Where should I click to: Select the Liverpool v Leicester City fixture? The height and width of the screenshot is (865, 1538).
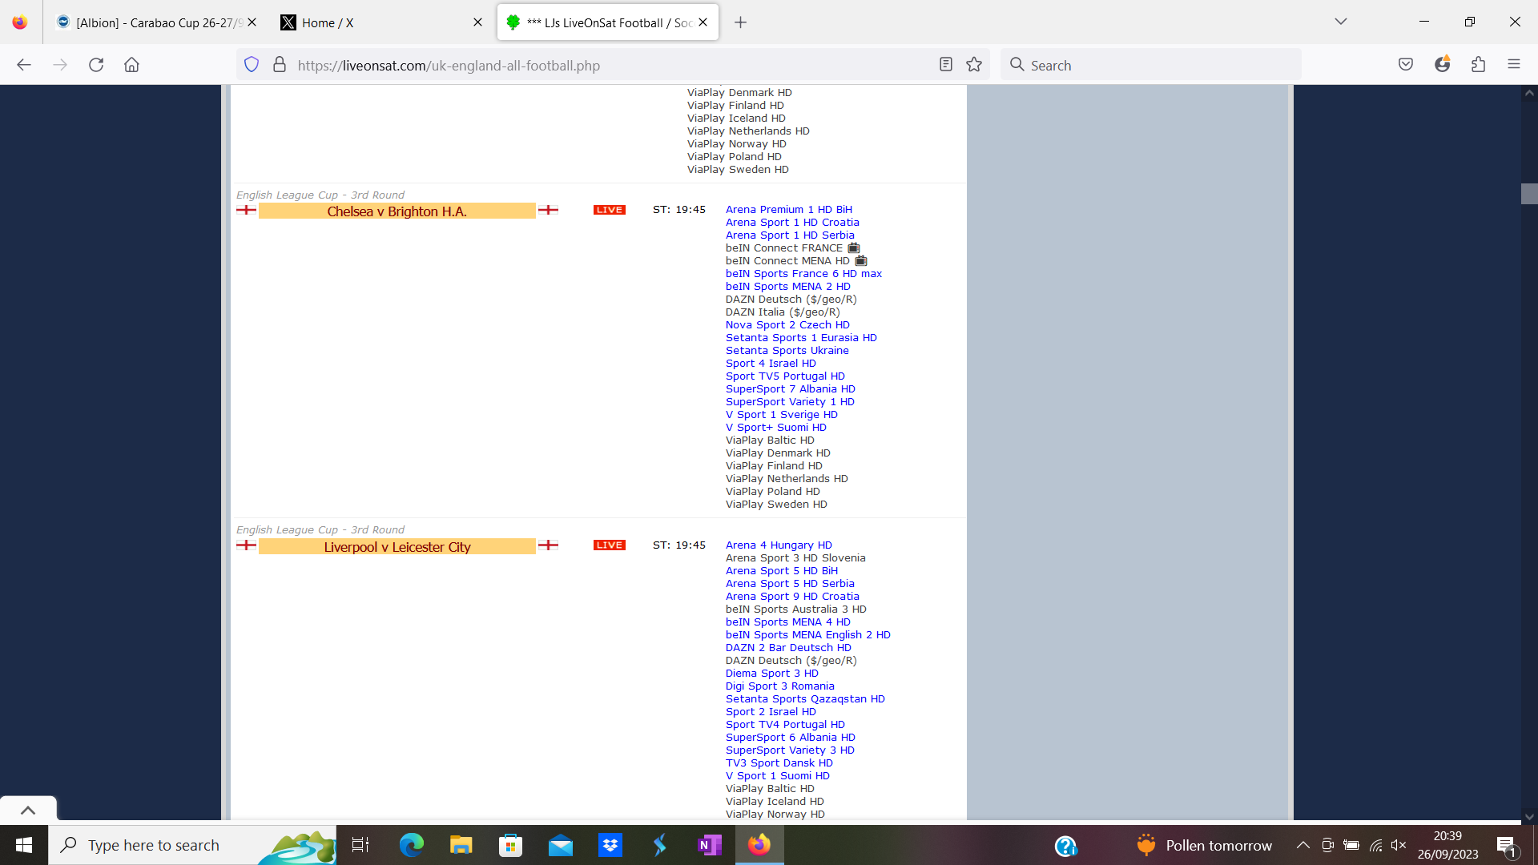397,547
